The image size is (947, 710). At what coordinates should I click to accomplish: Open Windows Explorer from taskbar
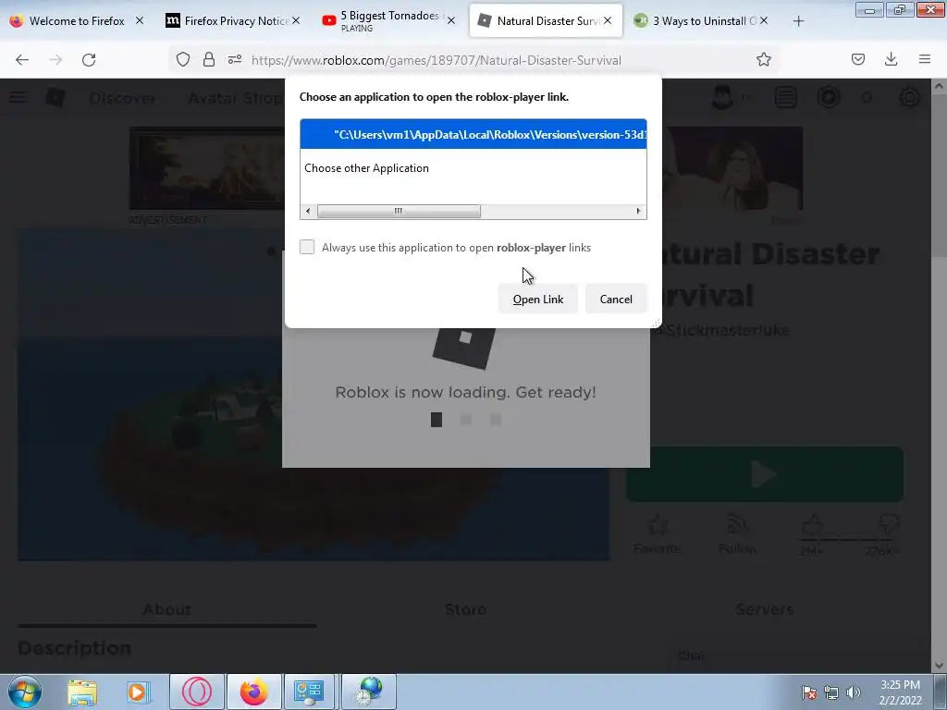(x=82, y=692)
